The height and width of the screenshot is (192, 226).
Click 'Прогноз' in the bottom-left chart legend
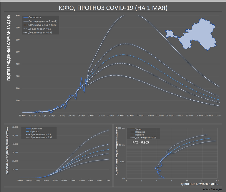(37, 131)
